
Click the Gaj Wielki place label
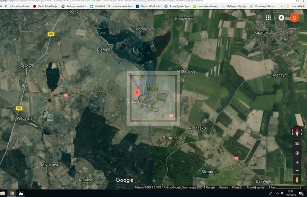264,181
